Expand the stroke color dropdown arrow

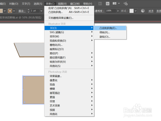(14, 11)
